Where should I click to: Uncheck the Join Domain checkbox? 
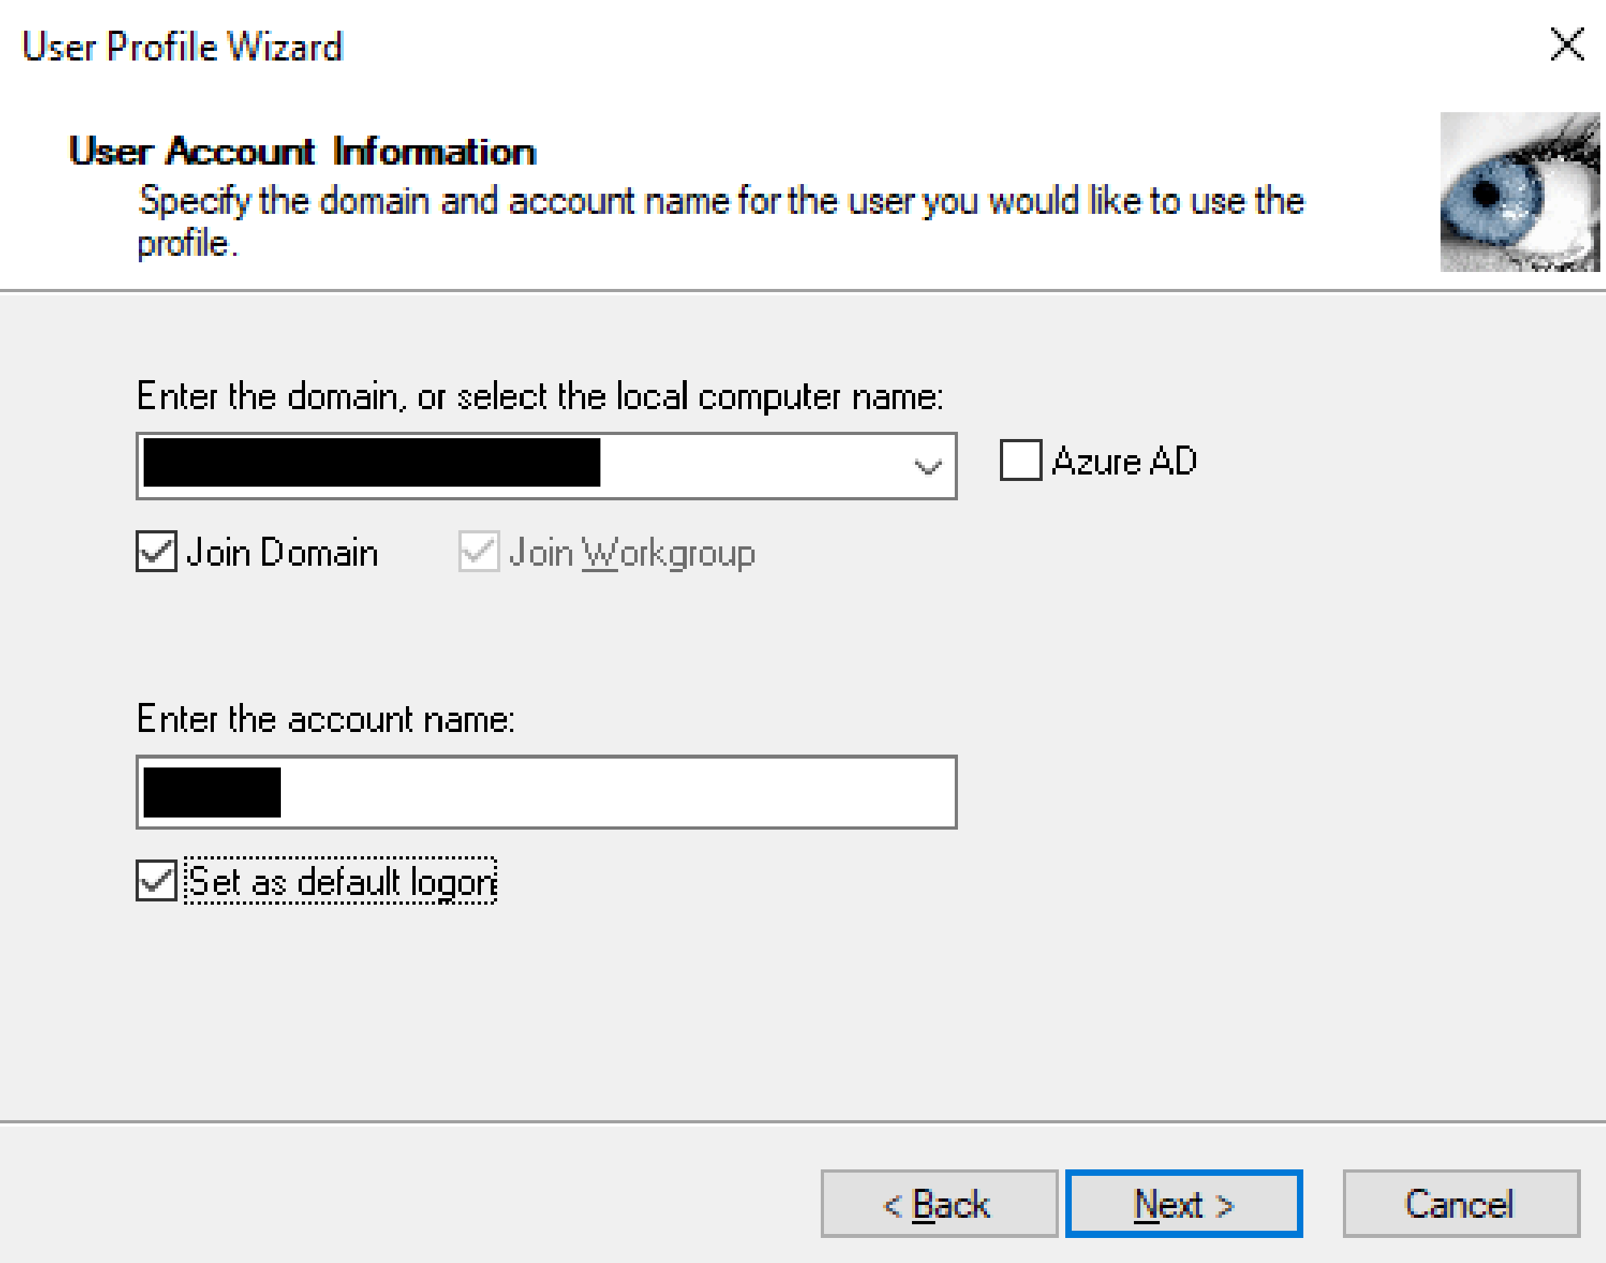tap(157, 552)
